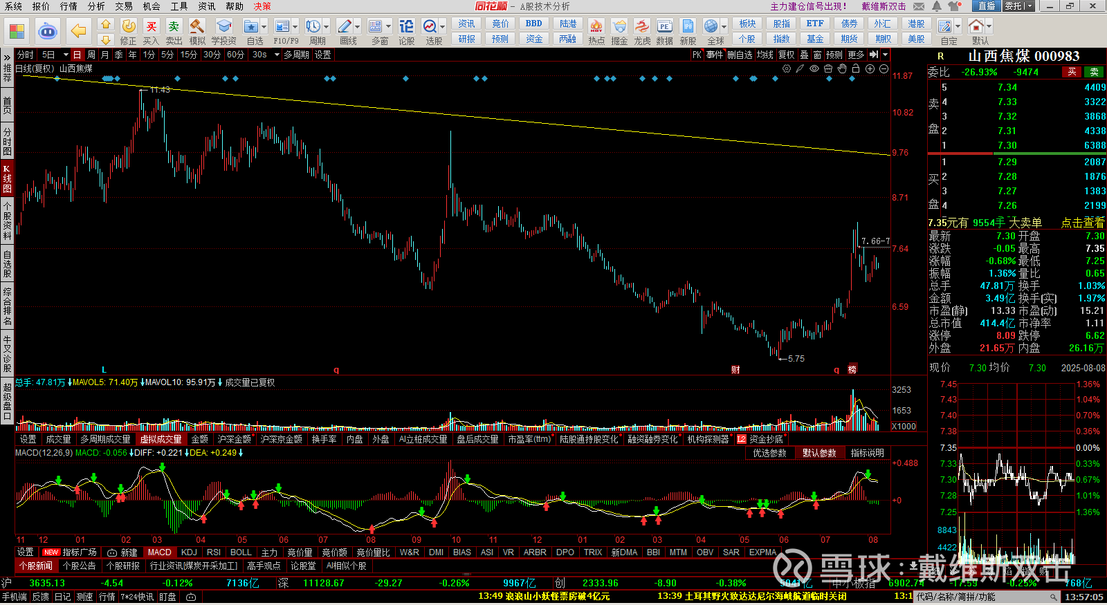
Task: Click the 买入 buy icon
Action: 151,26
